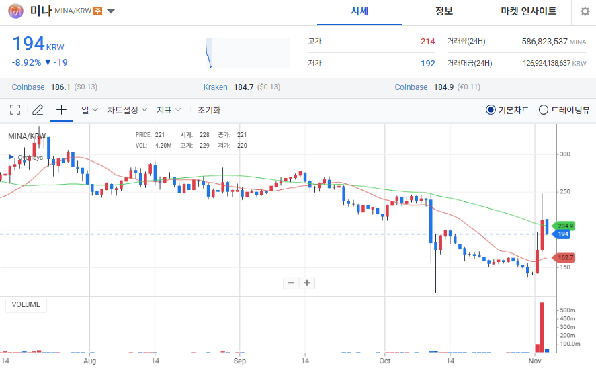Click the fullscreen chart icon

pos(15,110)
